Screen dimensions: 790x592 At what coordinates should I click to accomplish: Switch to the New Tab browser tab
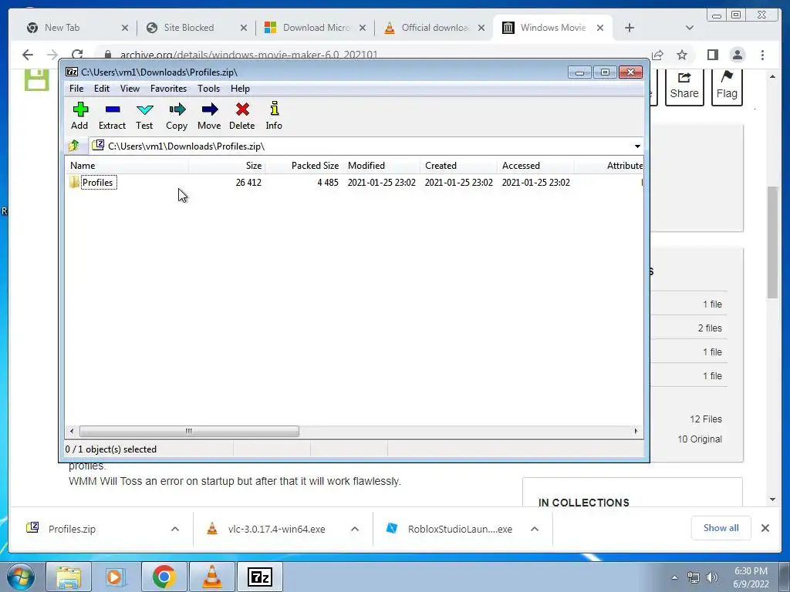62,28
